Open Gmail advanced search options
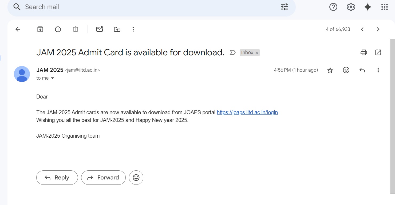The height and width of the screenshot is (205, 395). (x=284, y=7)
